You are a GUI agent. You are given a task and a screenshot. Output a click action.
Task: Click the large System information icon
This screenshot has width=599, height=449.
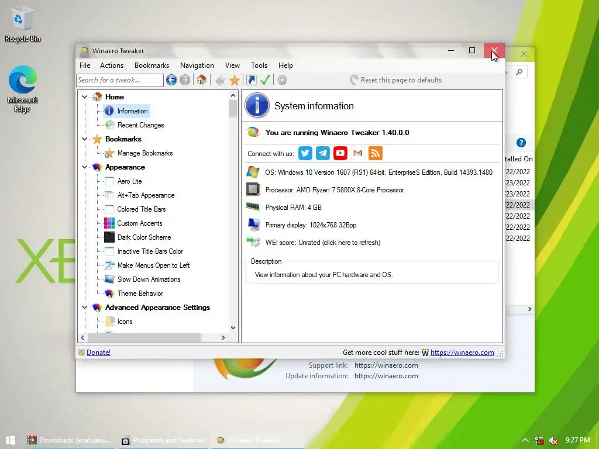(257, 105)
